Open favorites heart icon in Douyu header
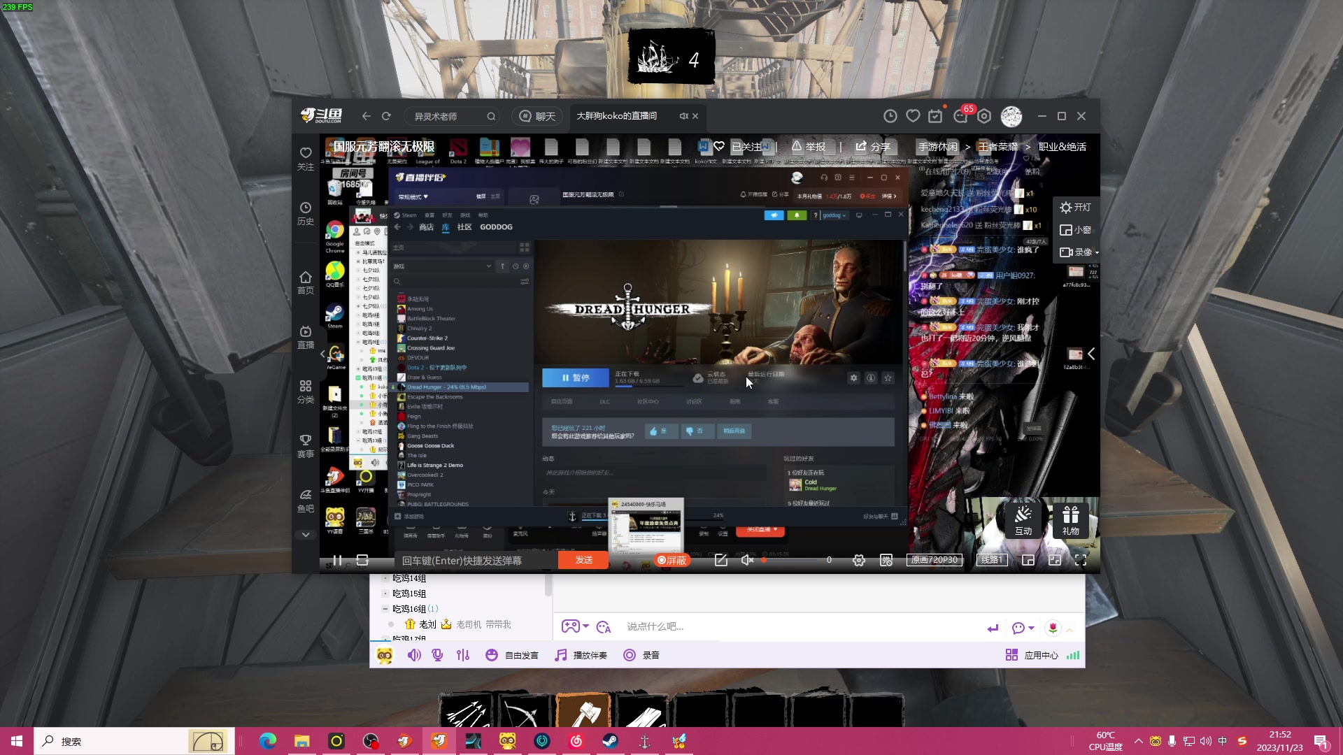 click(x=913, y=116)
